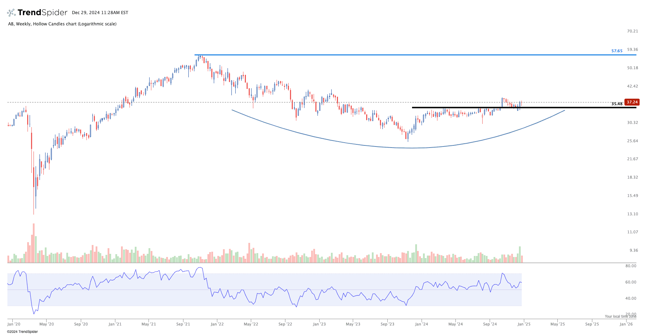Click the red 37.24 current price badge
The image size is (647, 335).
[631, 102]
